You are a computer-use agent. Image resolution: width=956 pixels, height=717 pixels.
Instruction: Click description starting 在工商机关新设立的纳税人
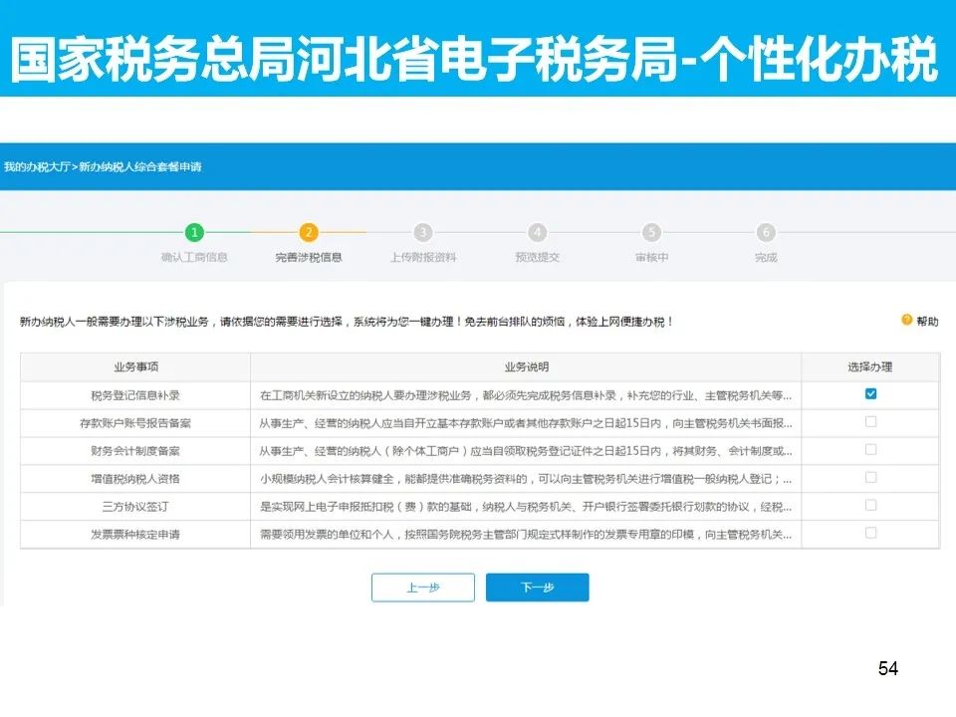click(x=526, y=395)
